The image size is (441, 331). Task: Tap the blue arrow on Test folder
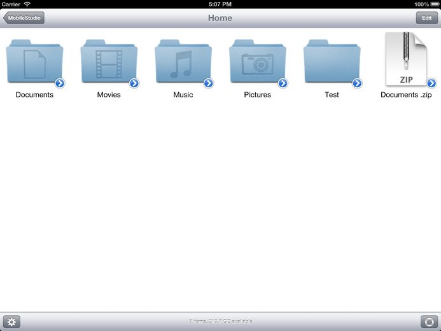coord(357,83)
